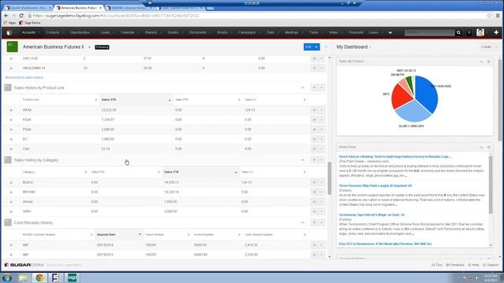Collapse the Sales By Product dashlet
The image size is (504, 283).
(x=481, y=61)
